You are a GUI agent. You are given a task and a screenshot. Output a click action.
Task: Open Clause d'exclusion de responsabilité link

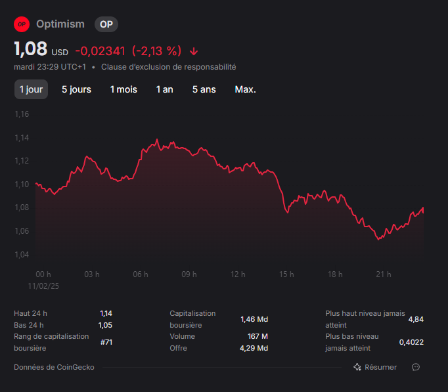click(169, 67)
